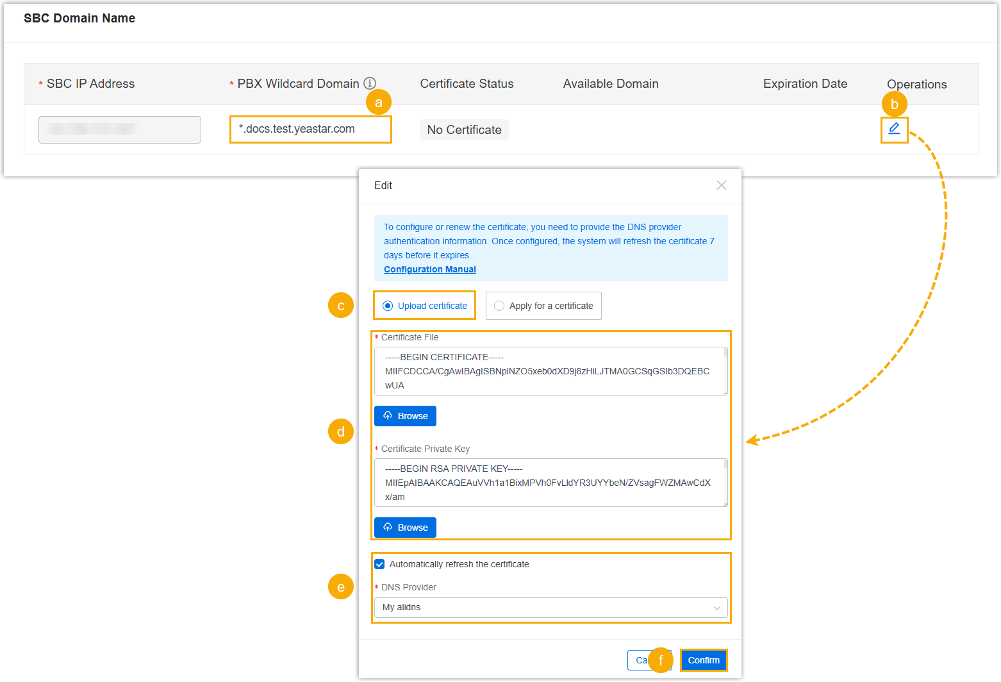Click the SBC IP Address field
The width and height of the screenshot is (1001, 682).
click(120, 129)
